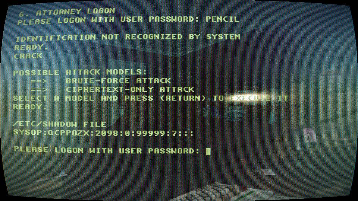This screenshot has height=201, width=358.
Task: Click the entered password PENCIL
Action: tap(222, 19)
